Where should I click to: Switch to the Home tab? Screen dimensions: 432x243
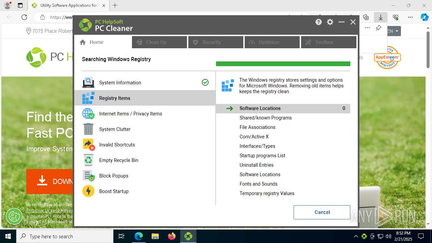point(103,42)
